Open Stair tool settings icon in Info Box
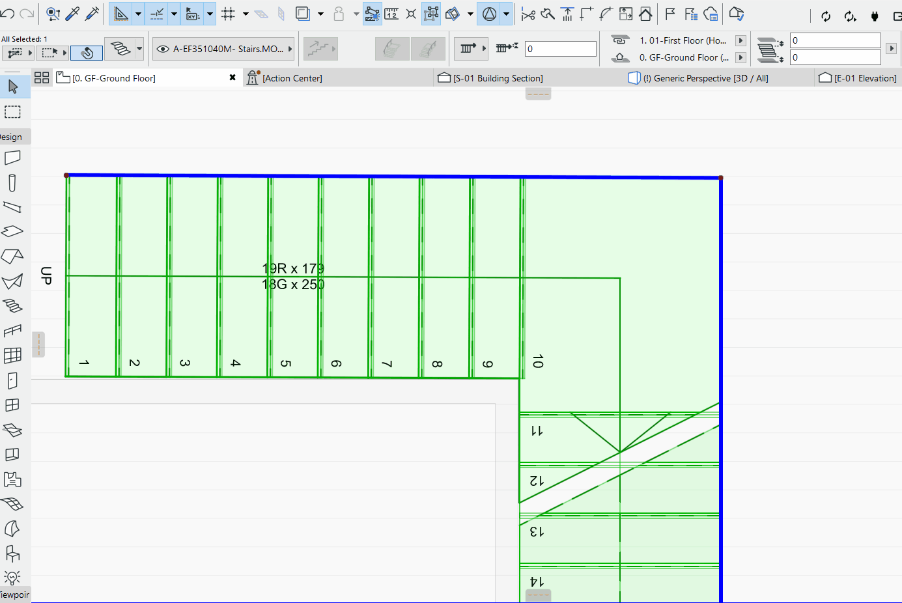902x603 pixels. 120,48
